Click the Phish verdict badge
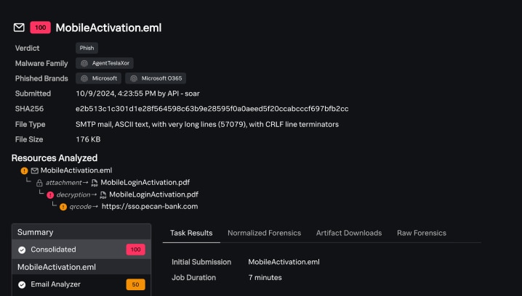 pyautogui.click(x=87, y=48)
